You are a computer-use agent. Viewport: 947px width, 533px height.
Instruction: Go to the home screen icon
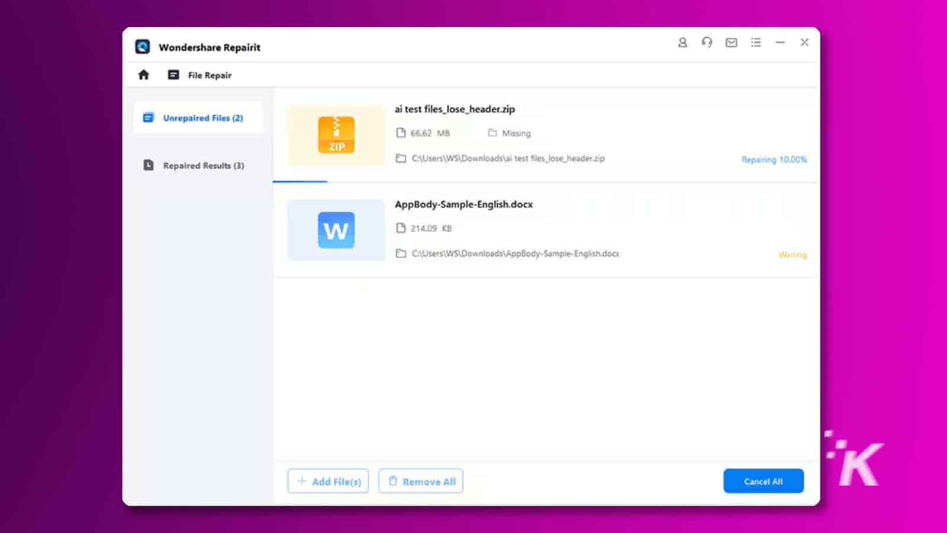pyautogui.click(x=143, y=75)
